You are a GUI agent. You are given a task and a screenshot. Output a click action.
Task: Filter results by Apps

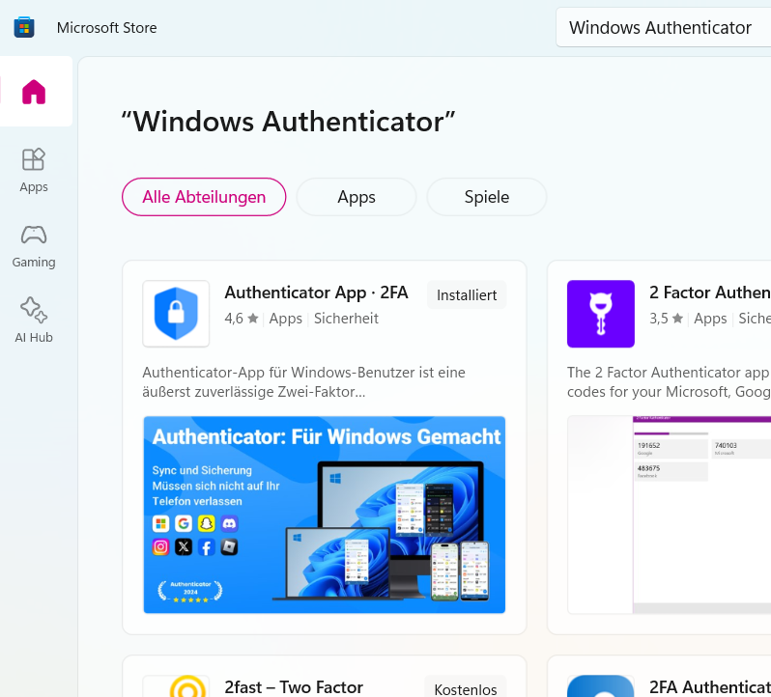point(356,197)
